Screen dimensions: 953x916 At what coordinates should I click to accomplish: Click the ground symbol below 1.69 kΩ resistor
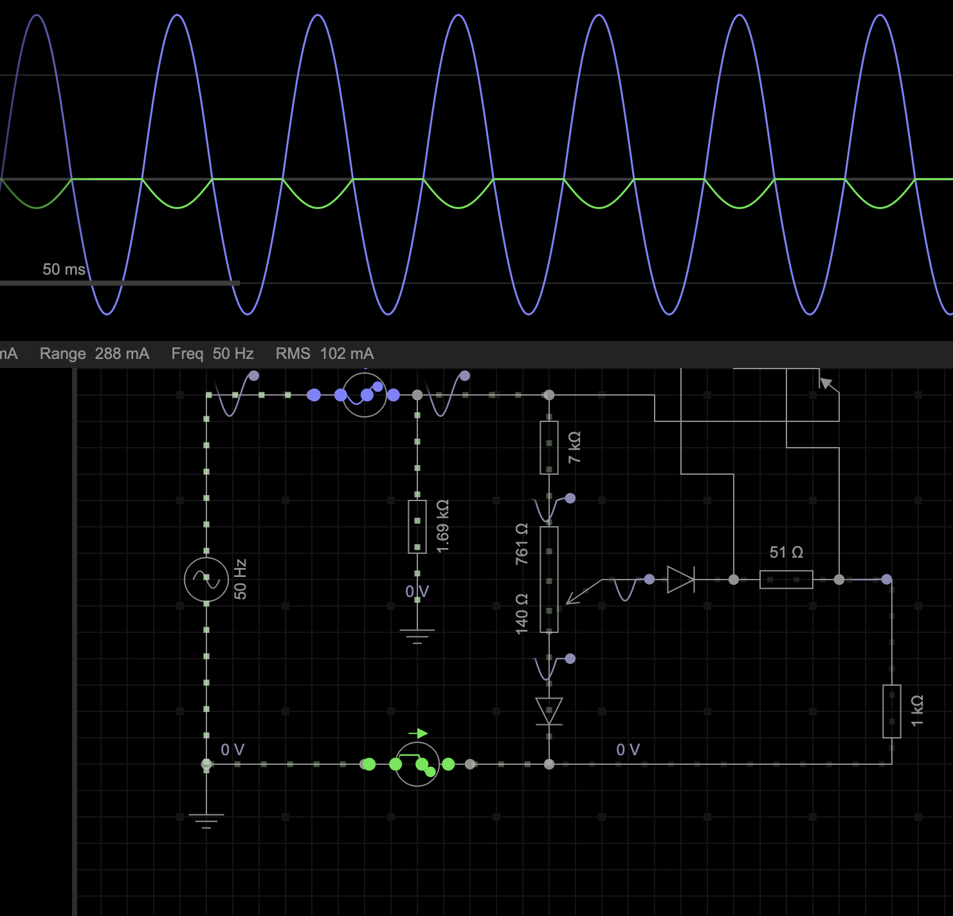pyautogui.click(x=417, y=636)
